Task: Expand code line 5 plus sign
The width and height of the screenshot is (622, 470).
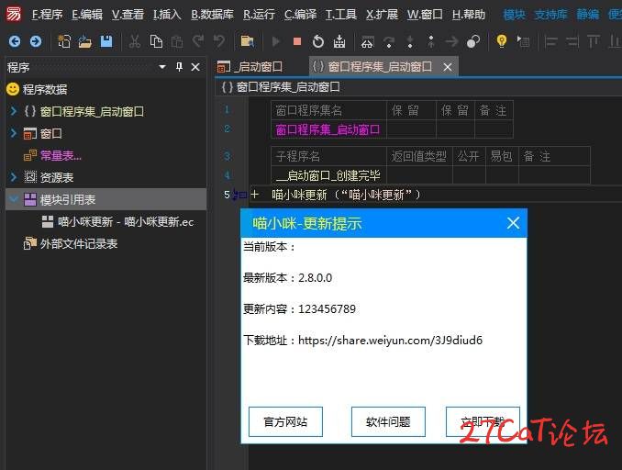Action: tap(254, 195)
